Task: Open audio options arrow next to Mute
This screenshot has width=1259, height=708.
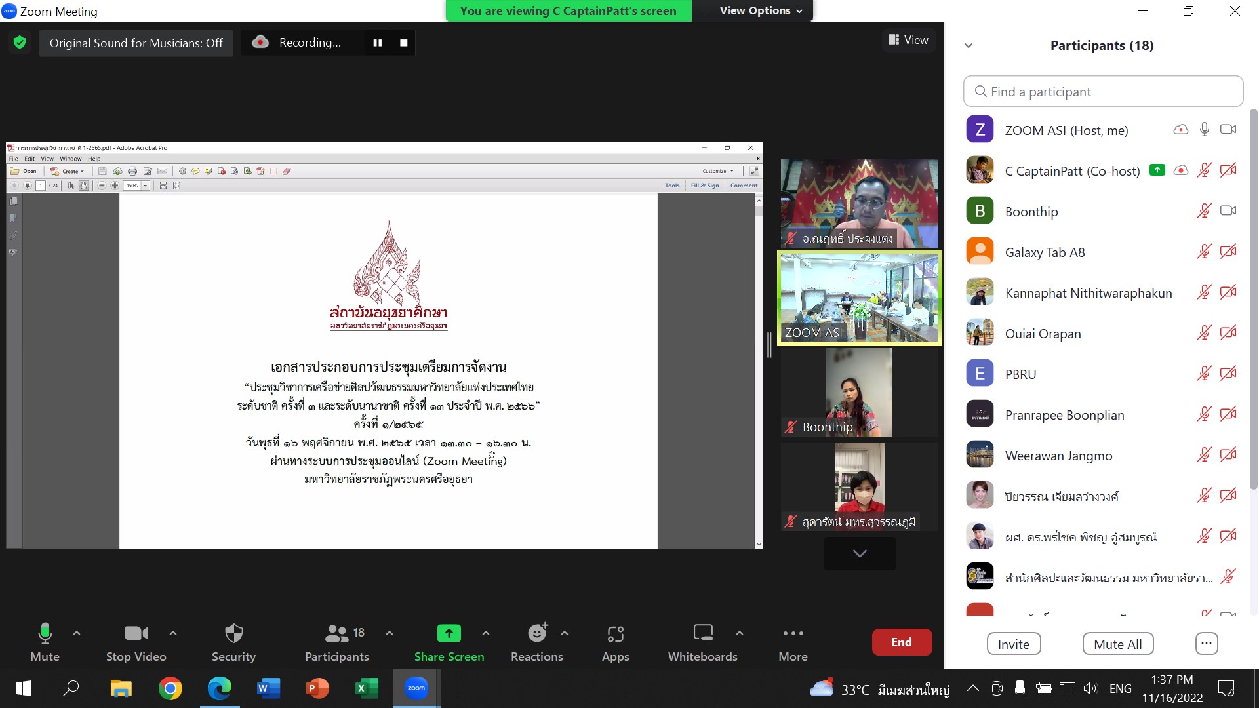Action: (77, 633)
